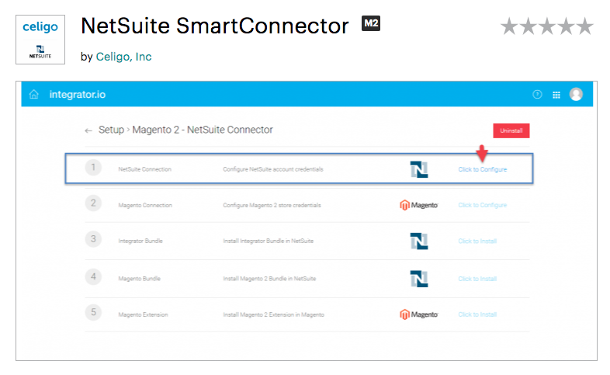This screenshot has width=610, height=375.
Task: Click Click to Install for Integrator Bundle
Action: point(477,241)
